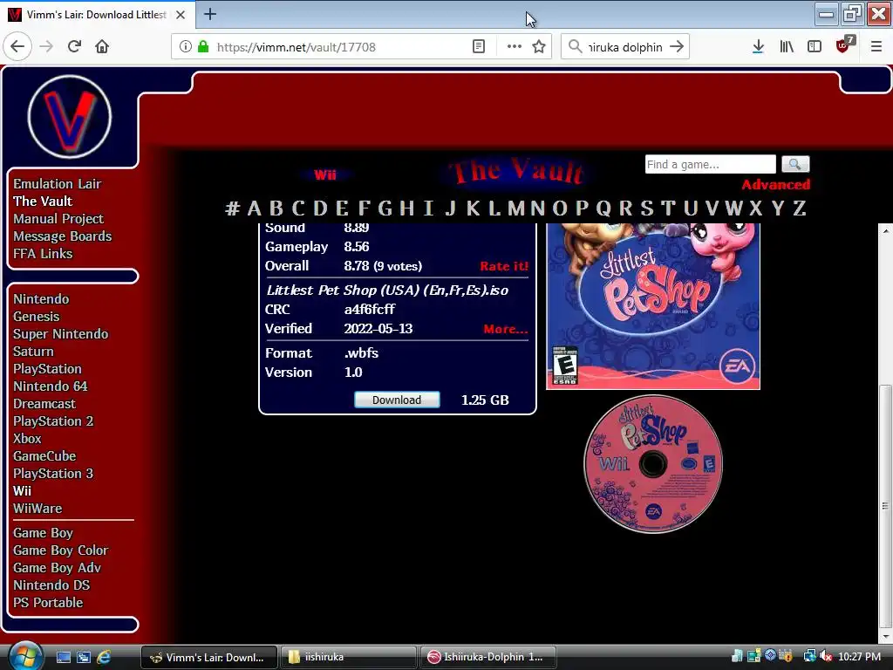Select Nintendo system in sidebar
The width and height of the screenshot is (893, 670).
41,299
